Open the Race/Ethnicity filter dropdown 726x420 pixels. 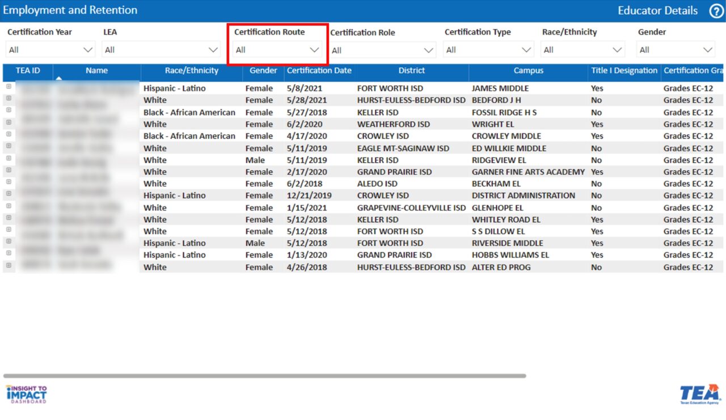tap(583, 50)
